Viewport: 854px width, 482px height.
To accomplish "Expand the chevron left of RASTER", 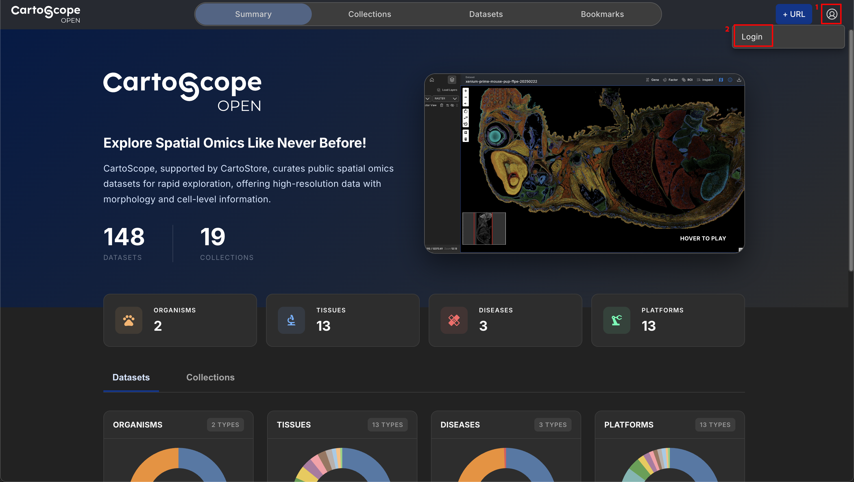I will click(428, 99).
